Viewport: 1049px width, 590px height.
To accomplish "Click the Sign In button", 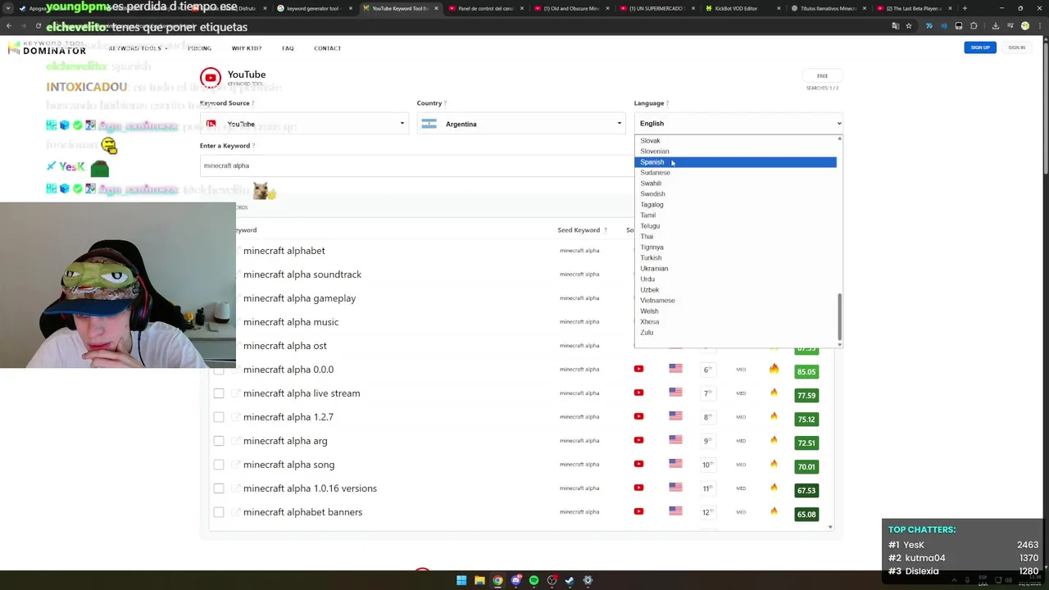I will tap(1016, 48).
